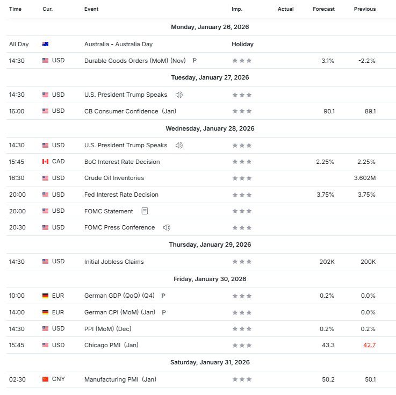396x395 pixels.
Task: Click preliminary P icon beside Durable Goods Orders
Action: click(x=195, y=61)
